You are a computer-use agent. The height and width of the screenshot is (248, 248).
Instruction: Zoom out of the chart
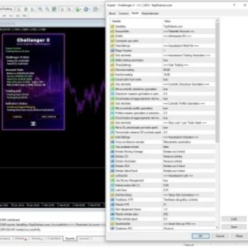(47, 9)
